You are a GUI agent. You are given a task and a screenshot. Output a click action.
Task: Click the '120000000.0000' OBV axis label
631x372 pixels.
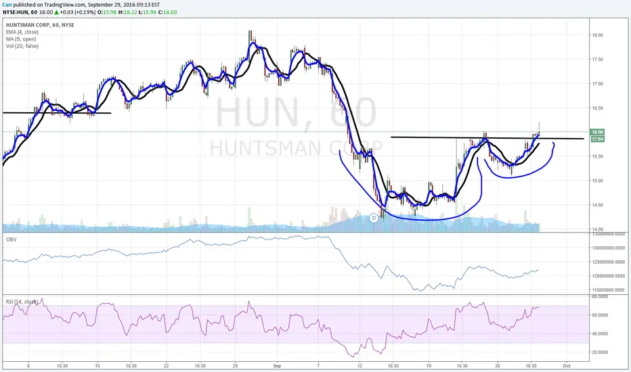(609, 276)
